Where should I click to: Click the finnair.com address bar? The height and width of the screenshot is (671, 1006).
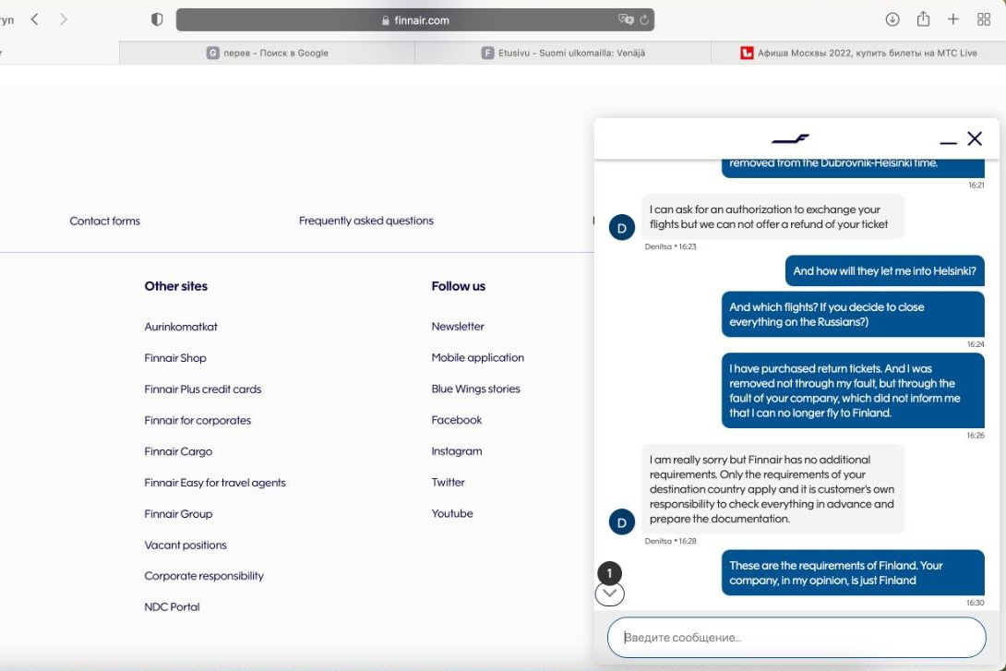pos(415,20)
